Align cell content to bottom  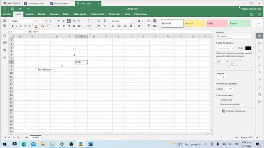click(69, 21)
